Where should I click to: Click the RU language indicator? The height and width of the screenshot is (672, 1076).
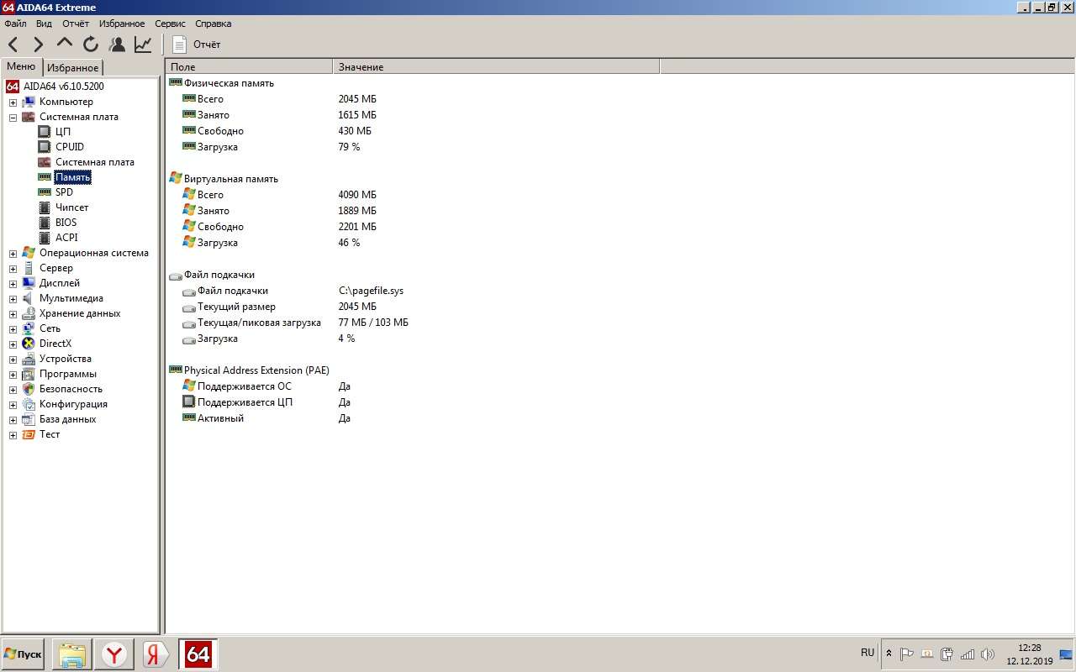(x=868, y=653)
